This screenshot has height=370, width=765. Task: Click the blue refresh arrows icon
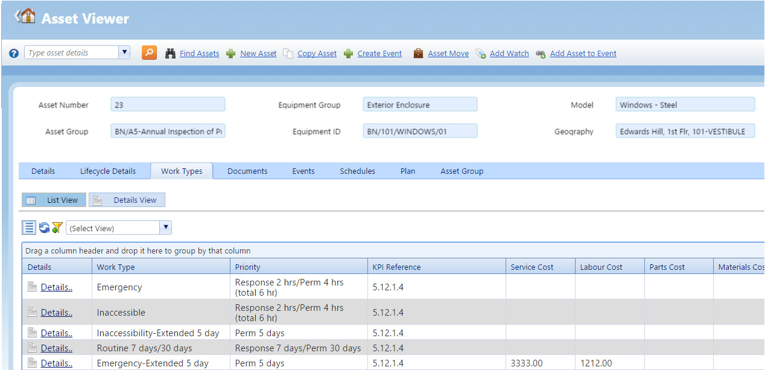point(44,228)
